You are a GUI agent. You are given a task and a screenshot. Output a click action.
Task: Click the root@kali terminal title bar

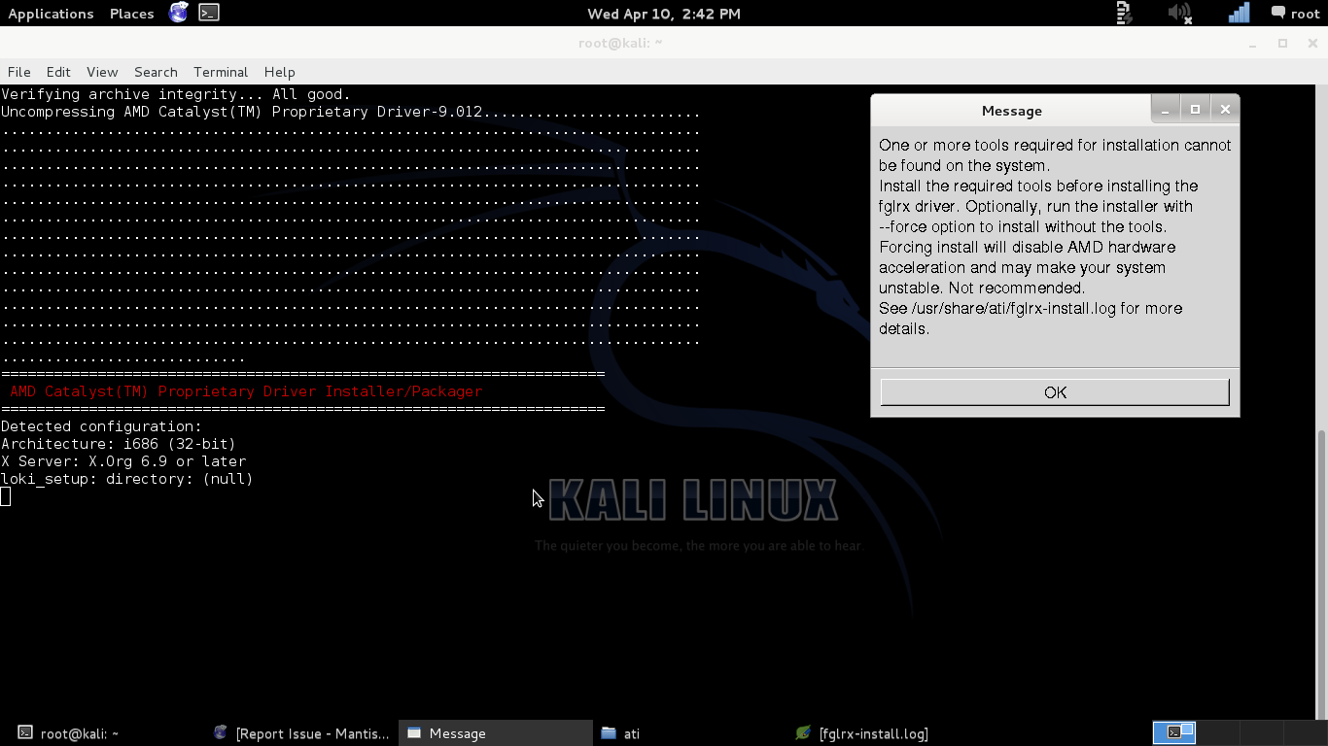[620, 44]
